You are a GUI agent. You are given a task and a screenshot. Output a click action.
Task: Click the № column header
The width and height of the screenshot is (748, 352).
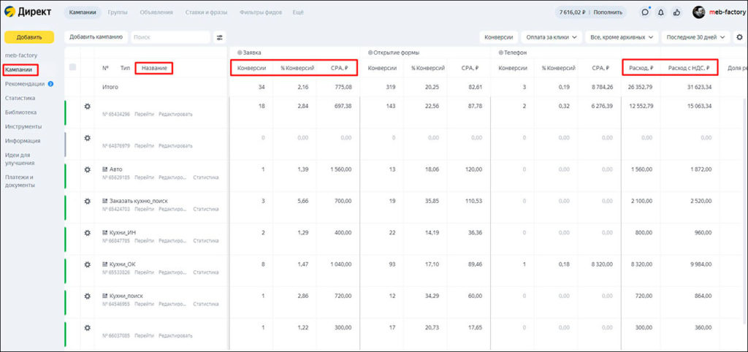click(x=105, y=68)
